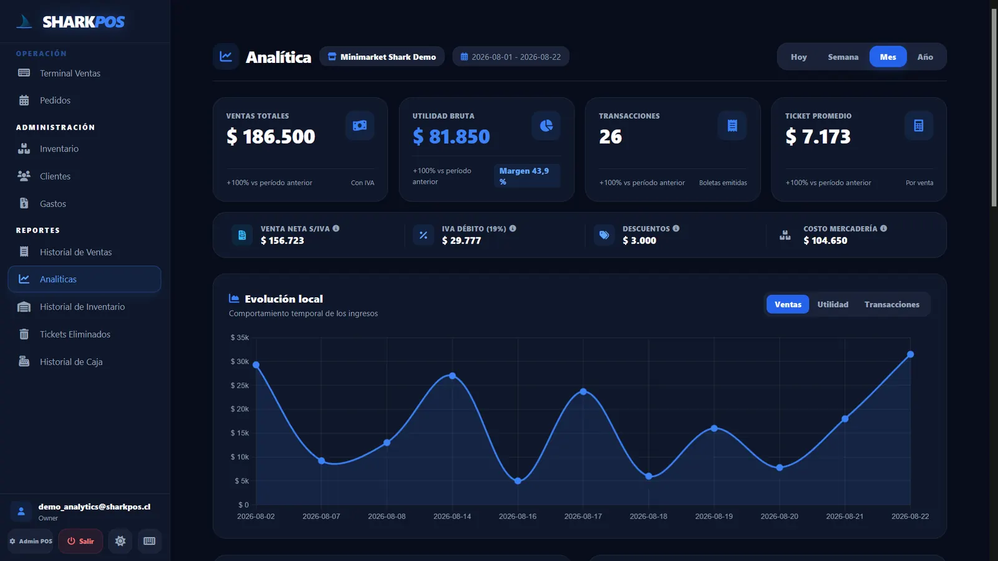Image resolution: width=998 pixels, height=561 pixels.
Task: Log out with the Salir button
Action: coord(80,541)
